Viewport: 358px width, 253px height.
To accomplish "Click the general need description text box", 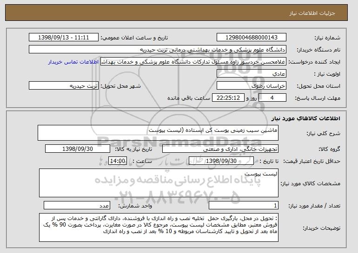I will click(x=158, y=133).
